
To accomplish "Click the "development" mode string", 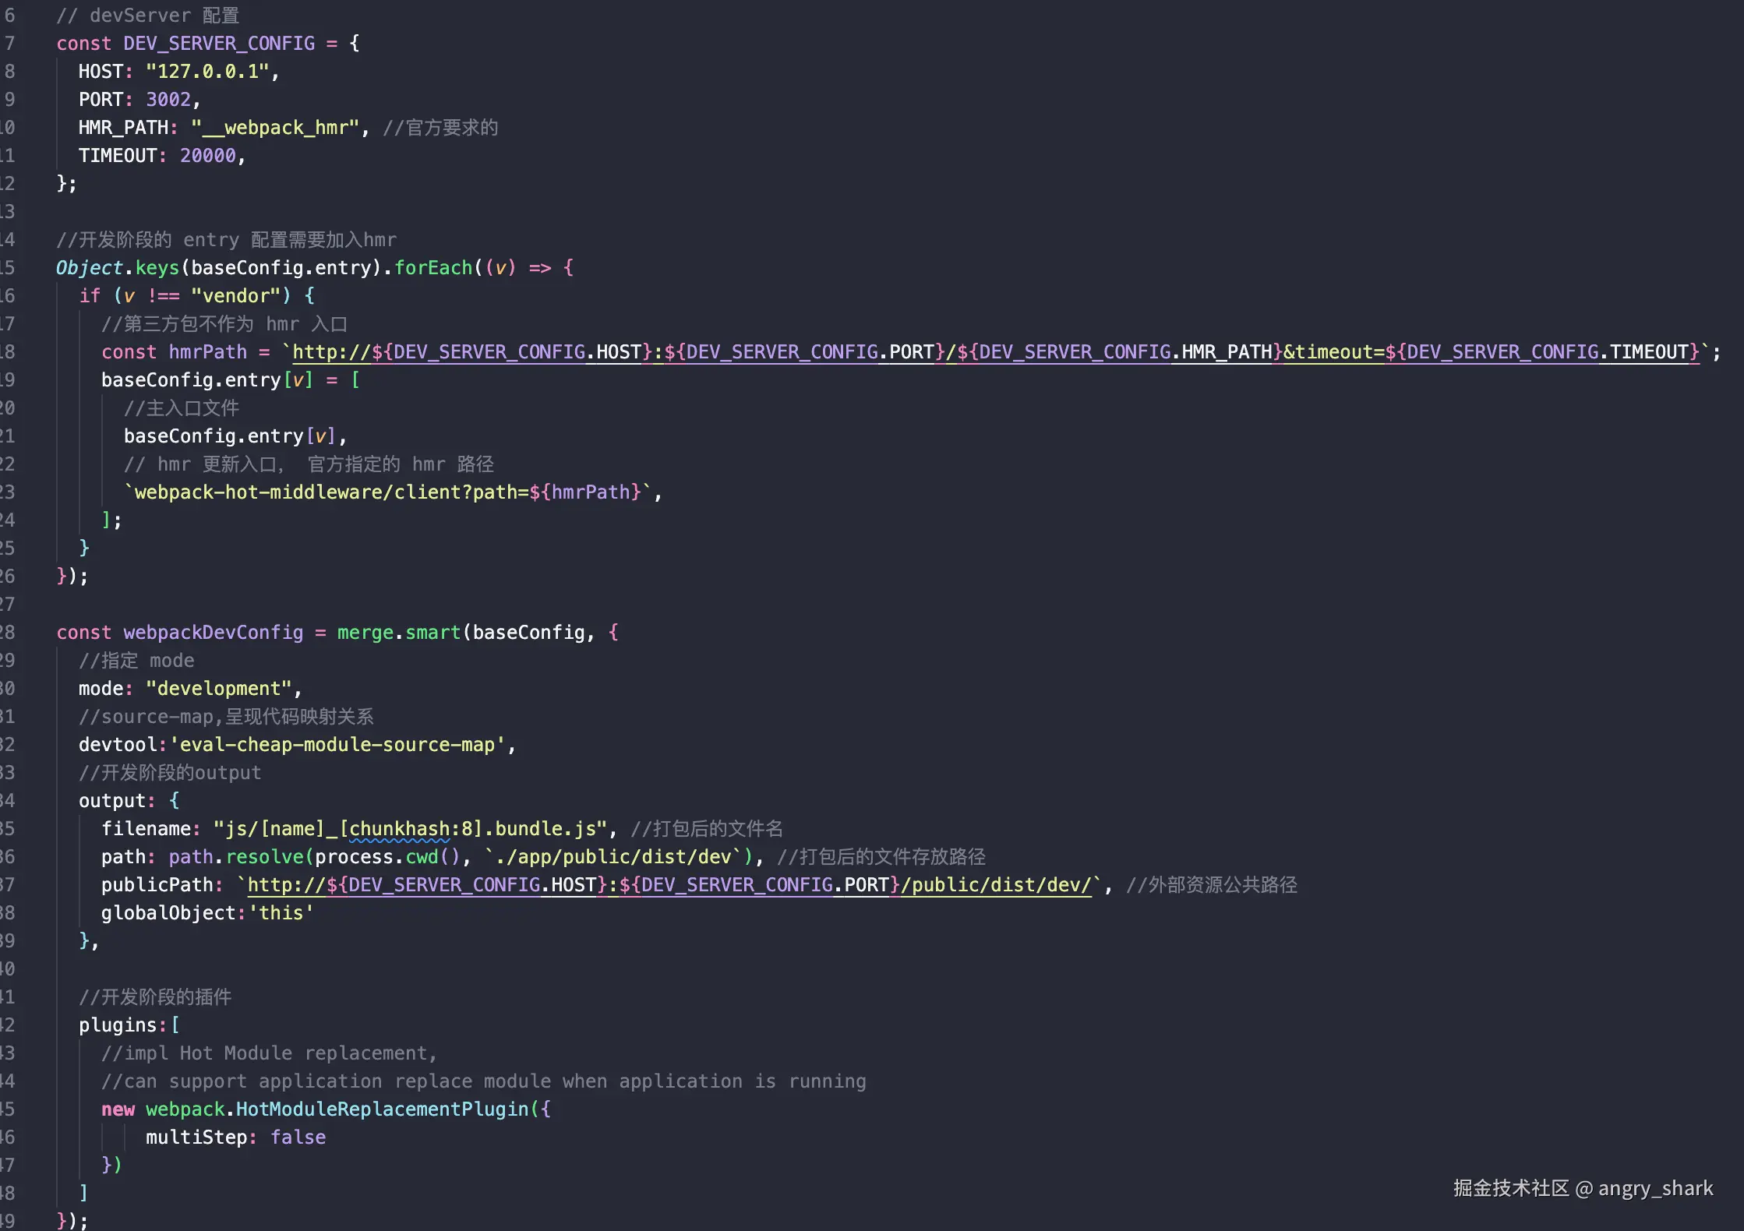I will click(x=218, y=689).
